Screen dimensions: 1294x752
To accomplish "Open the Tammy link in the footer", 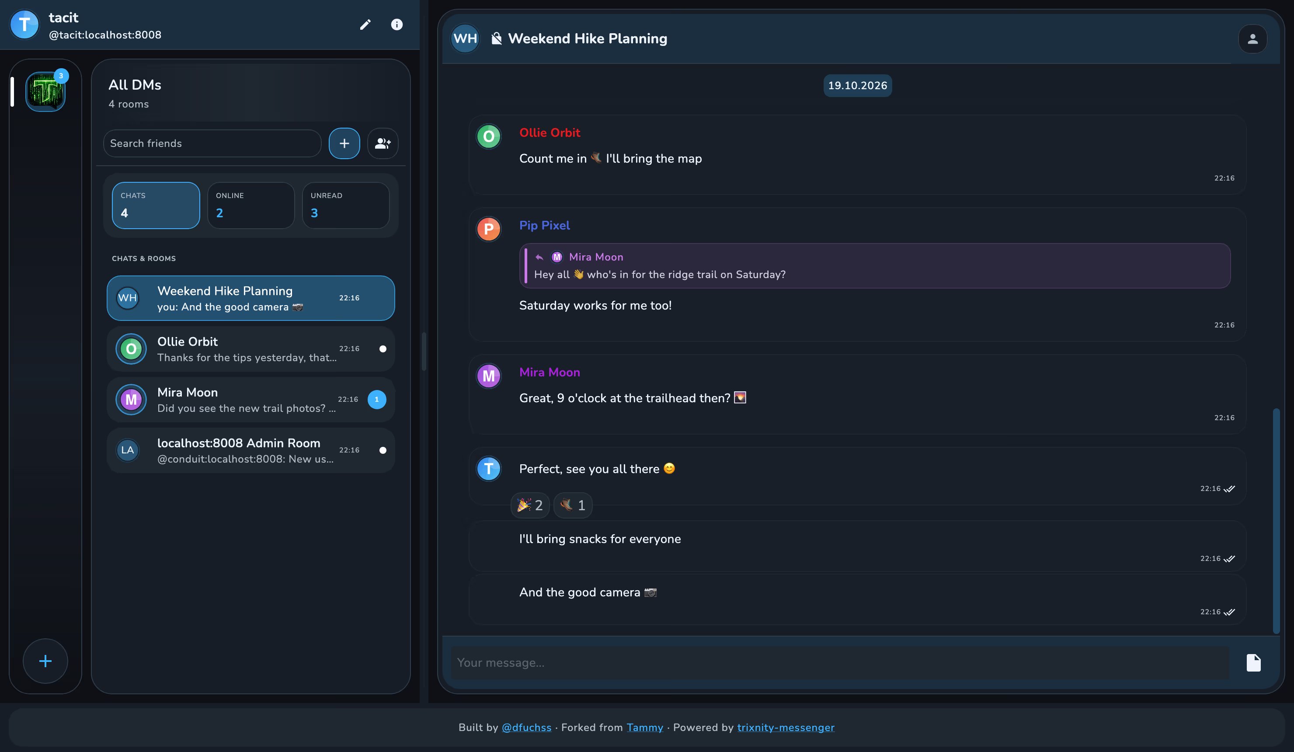I will pos(645,728).
